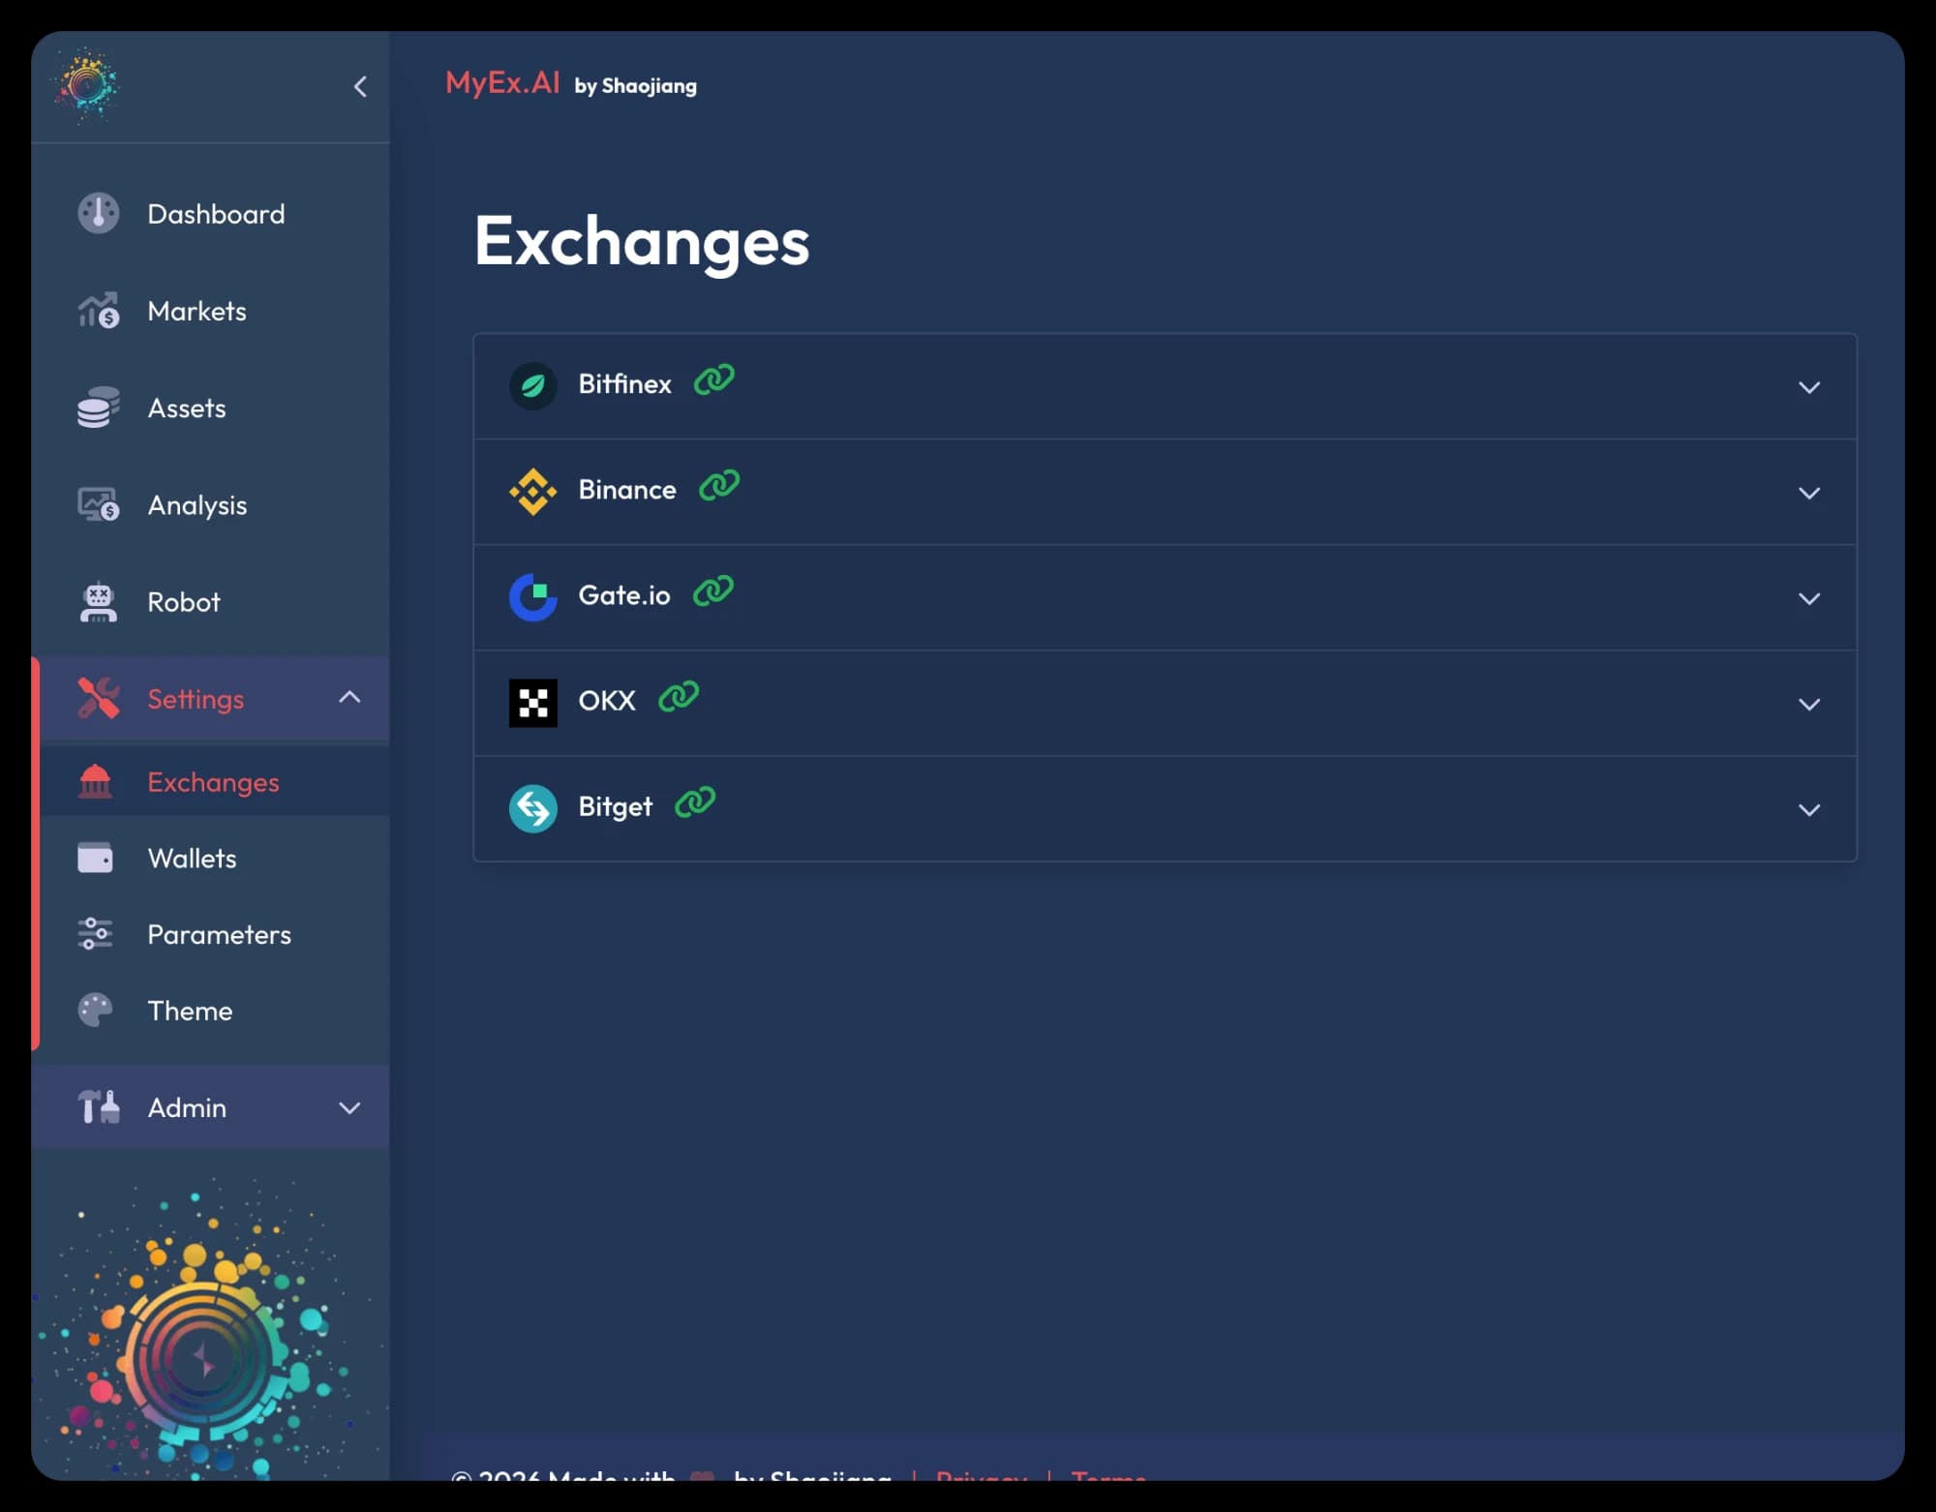Click the Assets coin stack icon
1936x1512 pixels.
pyautogui.click(x=98, y=408)
